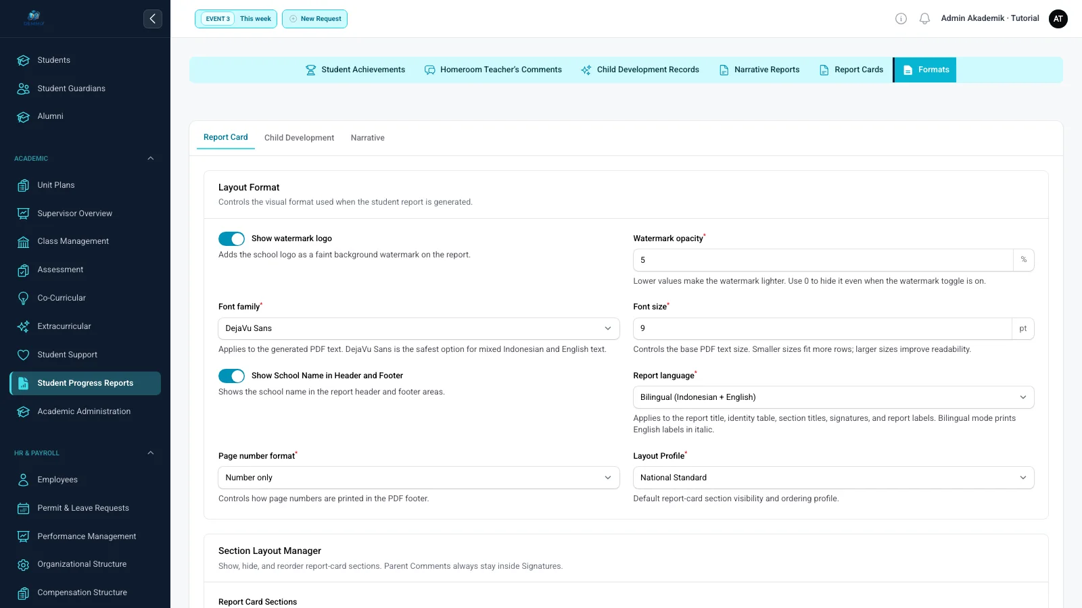Click the AT user avatar
1082x608 pixels.
1058,19
